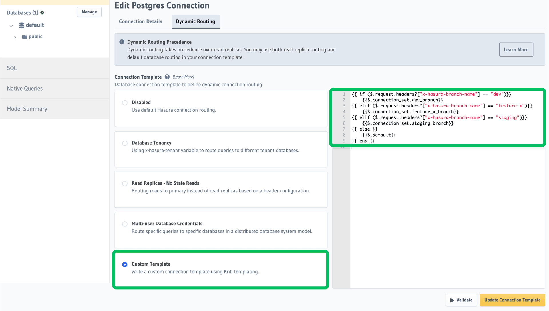Click the Dynamic Routing Precedence info icon
The width and height of the screenshot is (549, 311).
pyautogui.click(x=122, y=42)
